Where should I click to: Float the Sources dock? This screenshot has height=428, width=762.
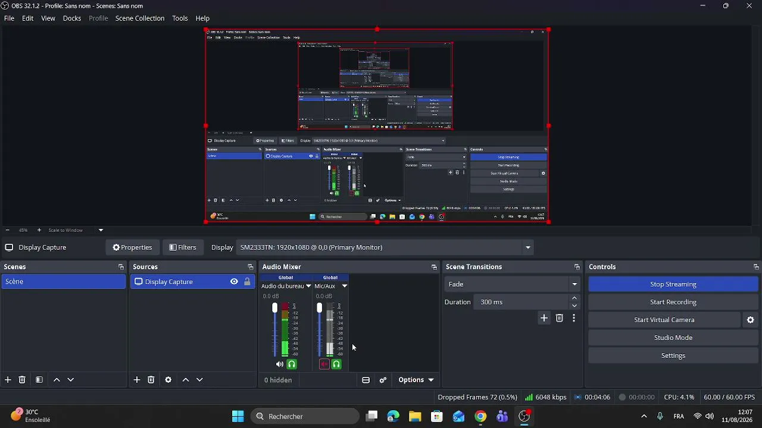pyautogui.click(x=251, y=267)
